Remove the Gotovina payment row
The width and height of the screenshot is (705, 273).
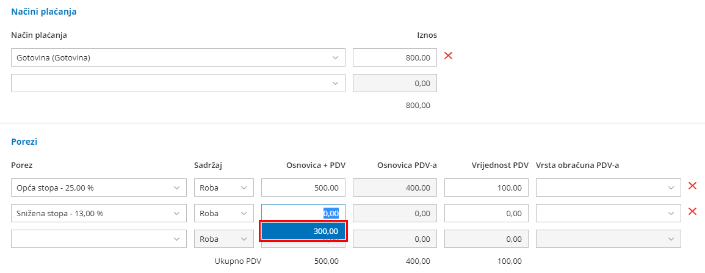tap(448, 56)
